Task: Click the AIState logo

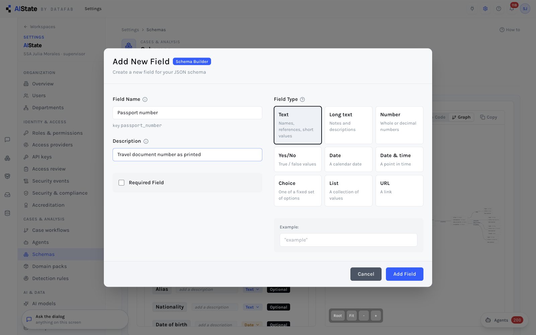Action: [21, 9]
